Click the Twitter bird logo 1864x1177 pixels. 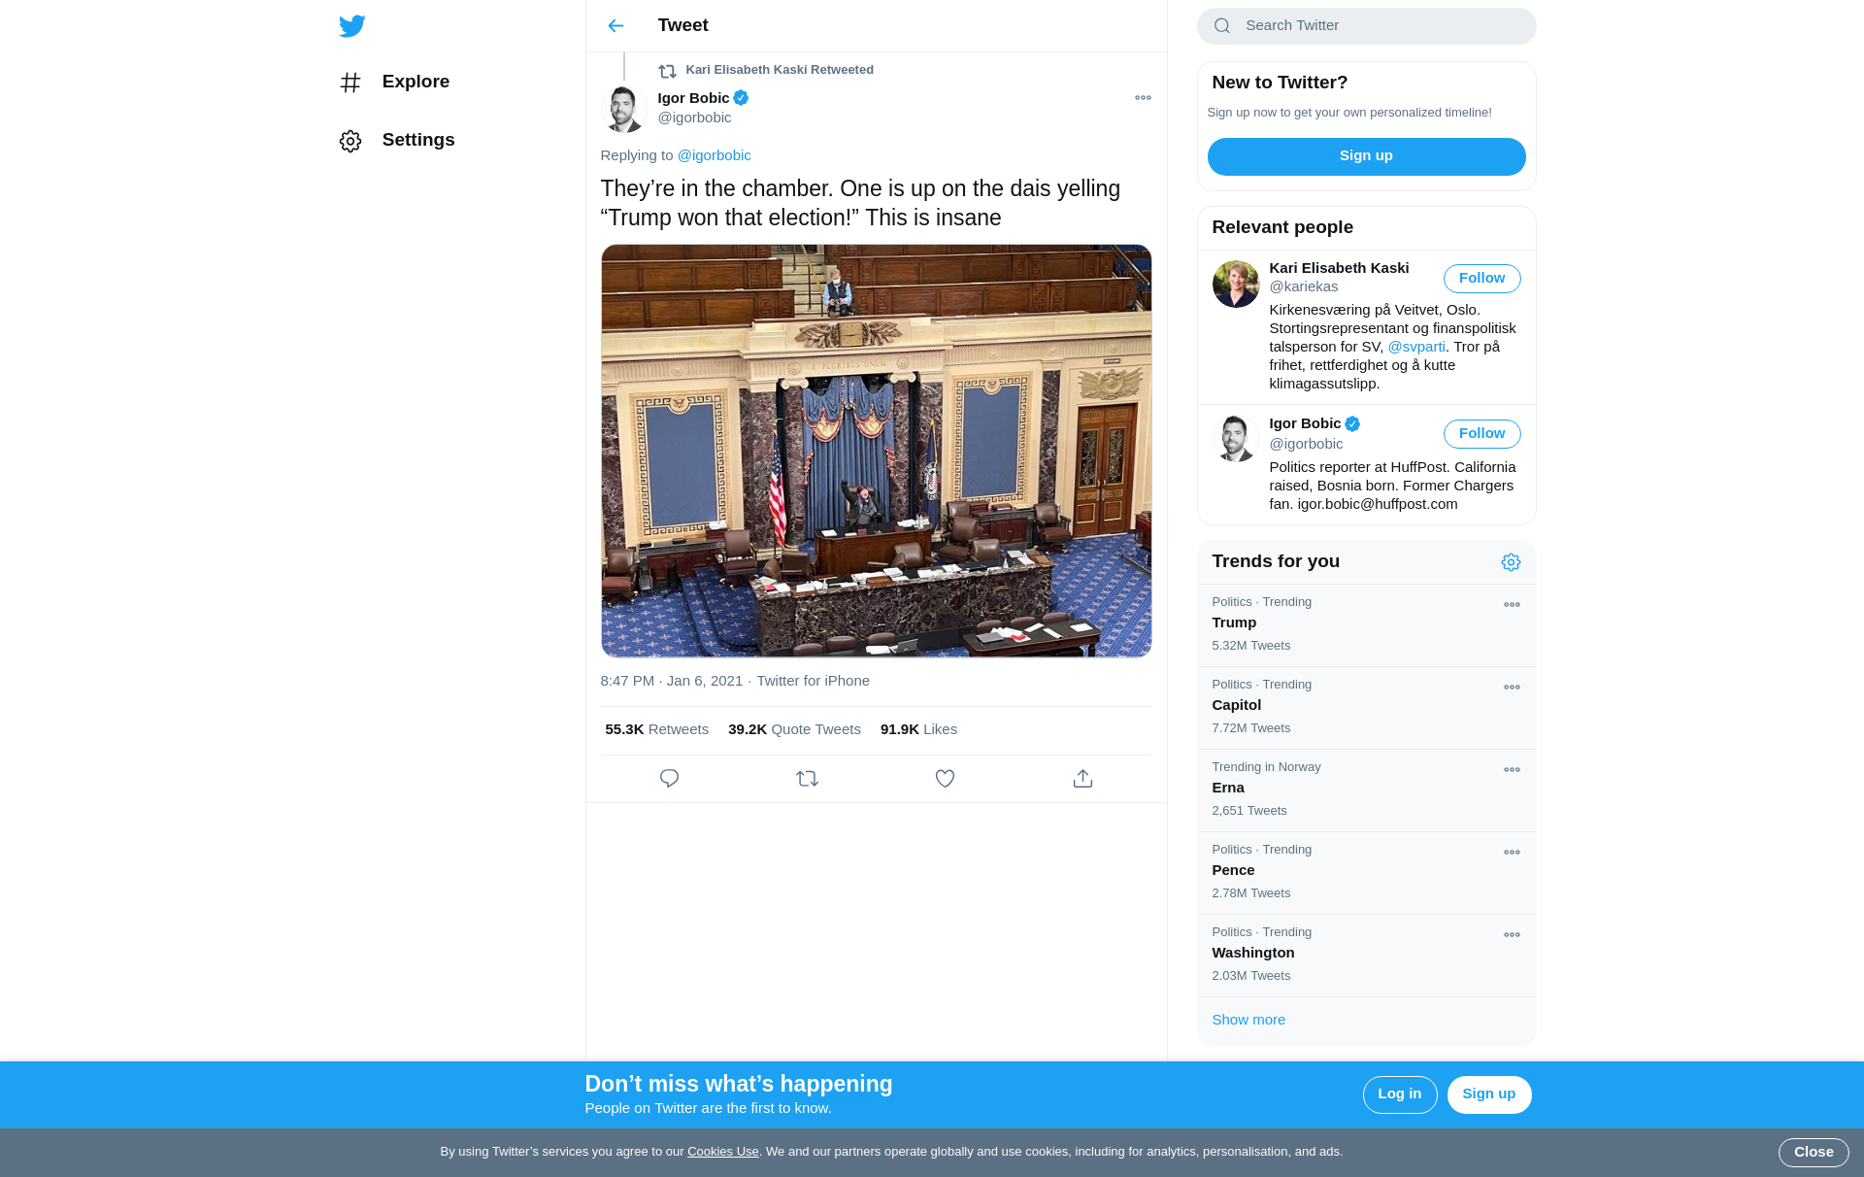click(x=352, y=26)
